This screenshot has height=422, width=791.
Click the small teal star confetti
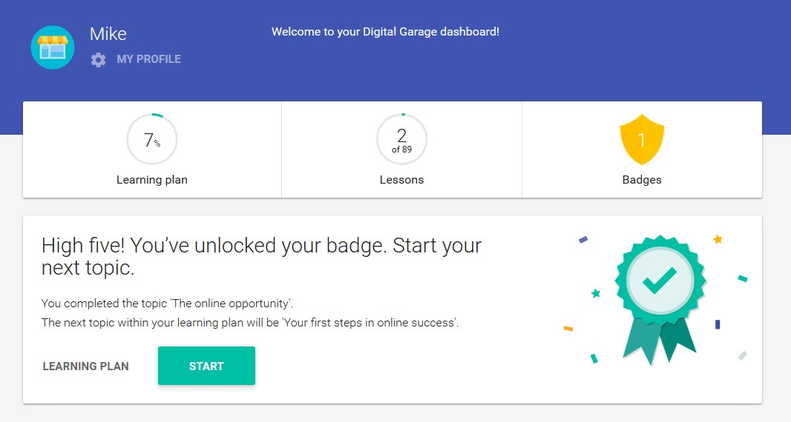coord(595,293)
